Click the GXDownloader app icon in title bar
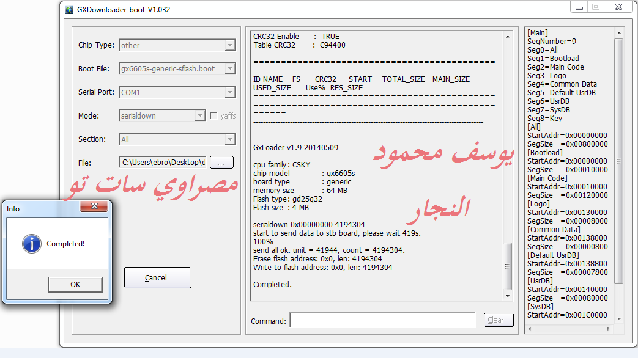The image size is (638, 358). [x=69, y=10]
